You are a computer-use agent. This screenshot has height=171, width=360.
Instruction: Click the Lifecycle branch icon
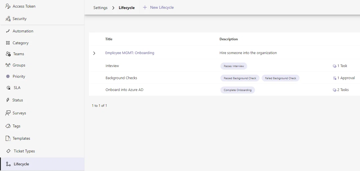[x=8, y=164]
